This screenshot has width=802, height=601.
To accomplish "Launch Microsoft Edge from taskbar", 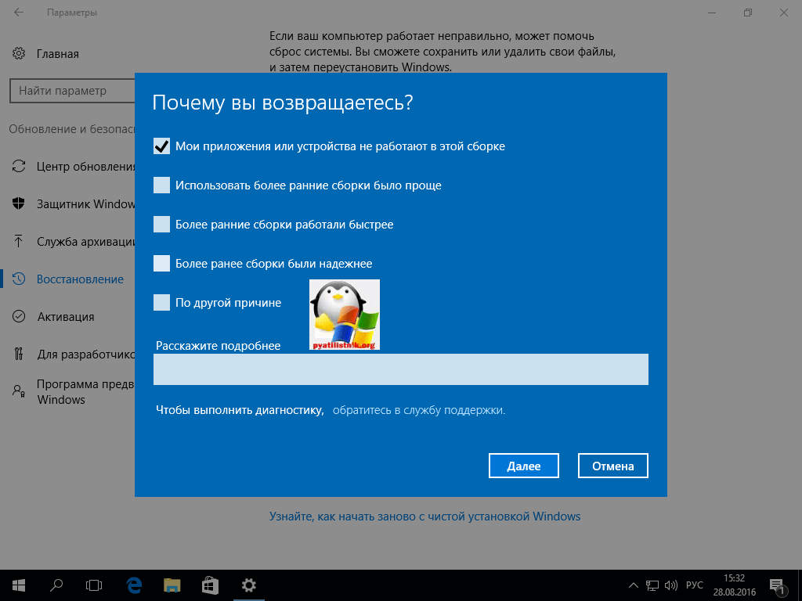I will (x=134, y=585).
